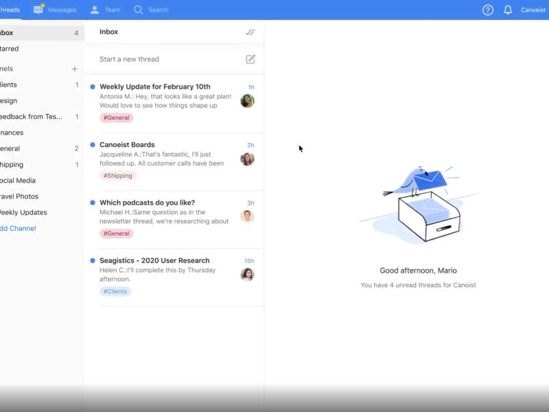The height and width of the screenshot is (412, 549).
Task: Open the Team tab
Action: coord(105,10)
